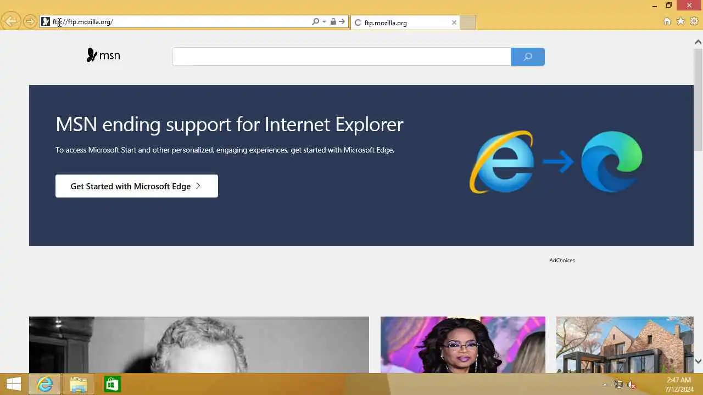Viewport: 703px width, 395px height.
Task: Open the address bar autocomplete dropdown arrow
Action: (x=324, y=22)
